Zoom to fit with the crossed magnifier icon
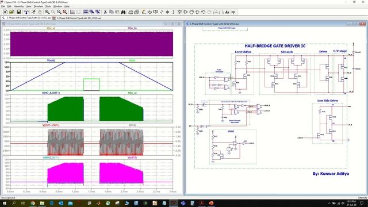The image size is (368, 207). [65, 12]
